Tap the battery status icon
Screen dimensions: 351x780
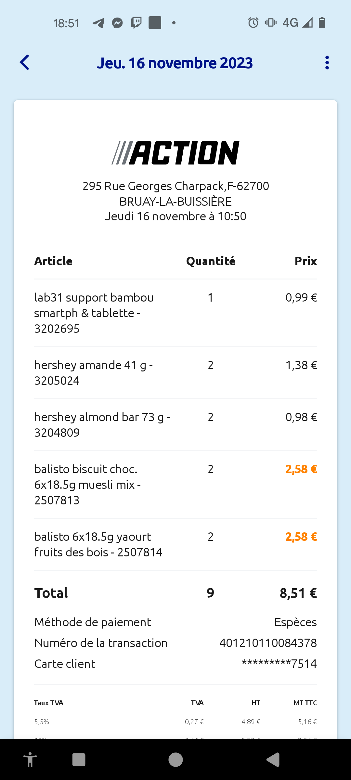[x=322, y=23]
